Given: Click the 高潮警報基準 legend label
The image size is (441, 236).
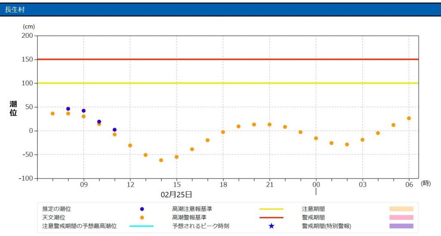Looking at the screenshot, I should point(189,218).
